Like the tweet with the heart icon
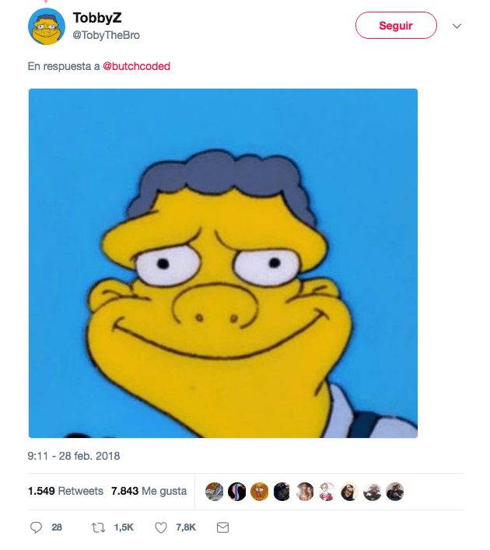 click(161, 527)
